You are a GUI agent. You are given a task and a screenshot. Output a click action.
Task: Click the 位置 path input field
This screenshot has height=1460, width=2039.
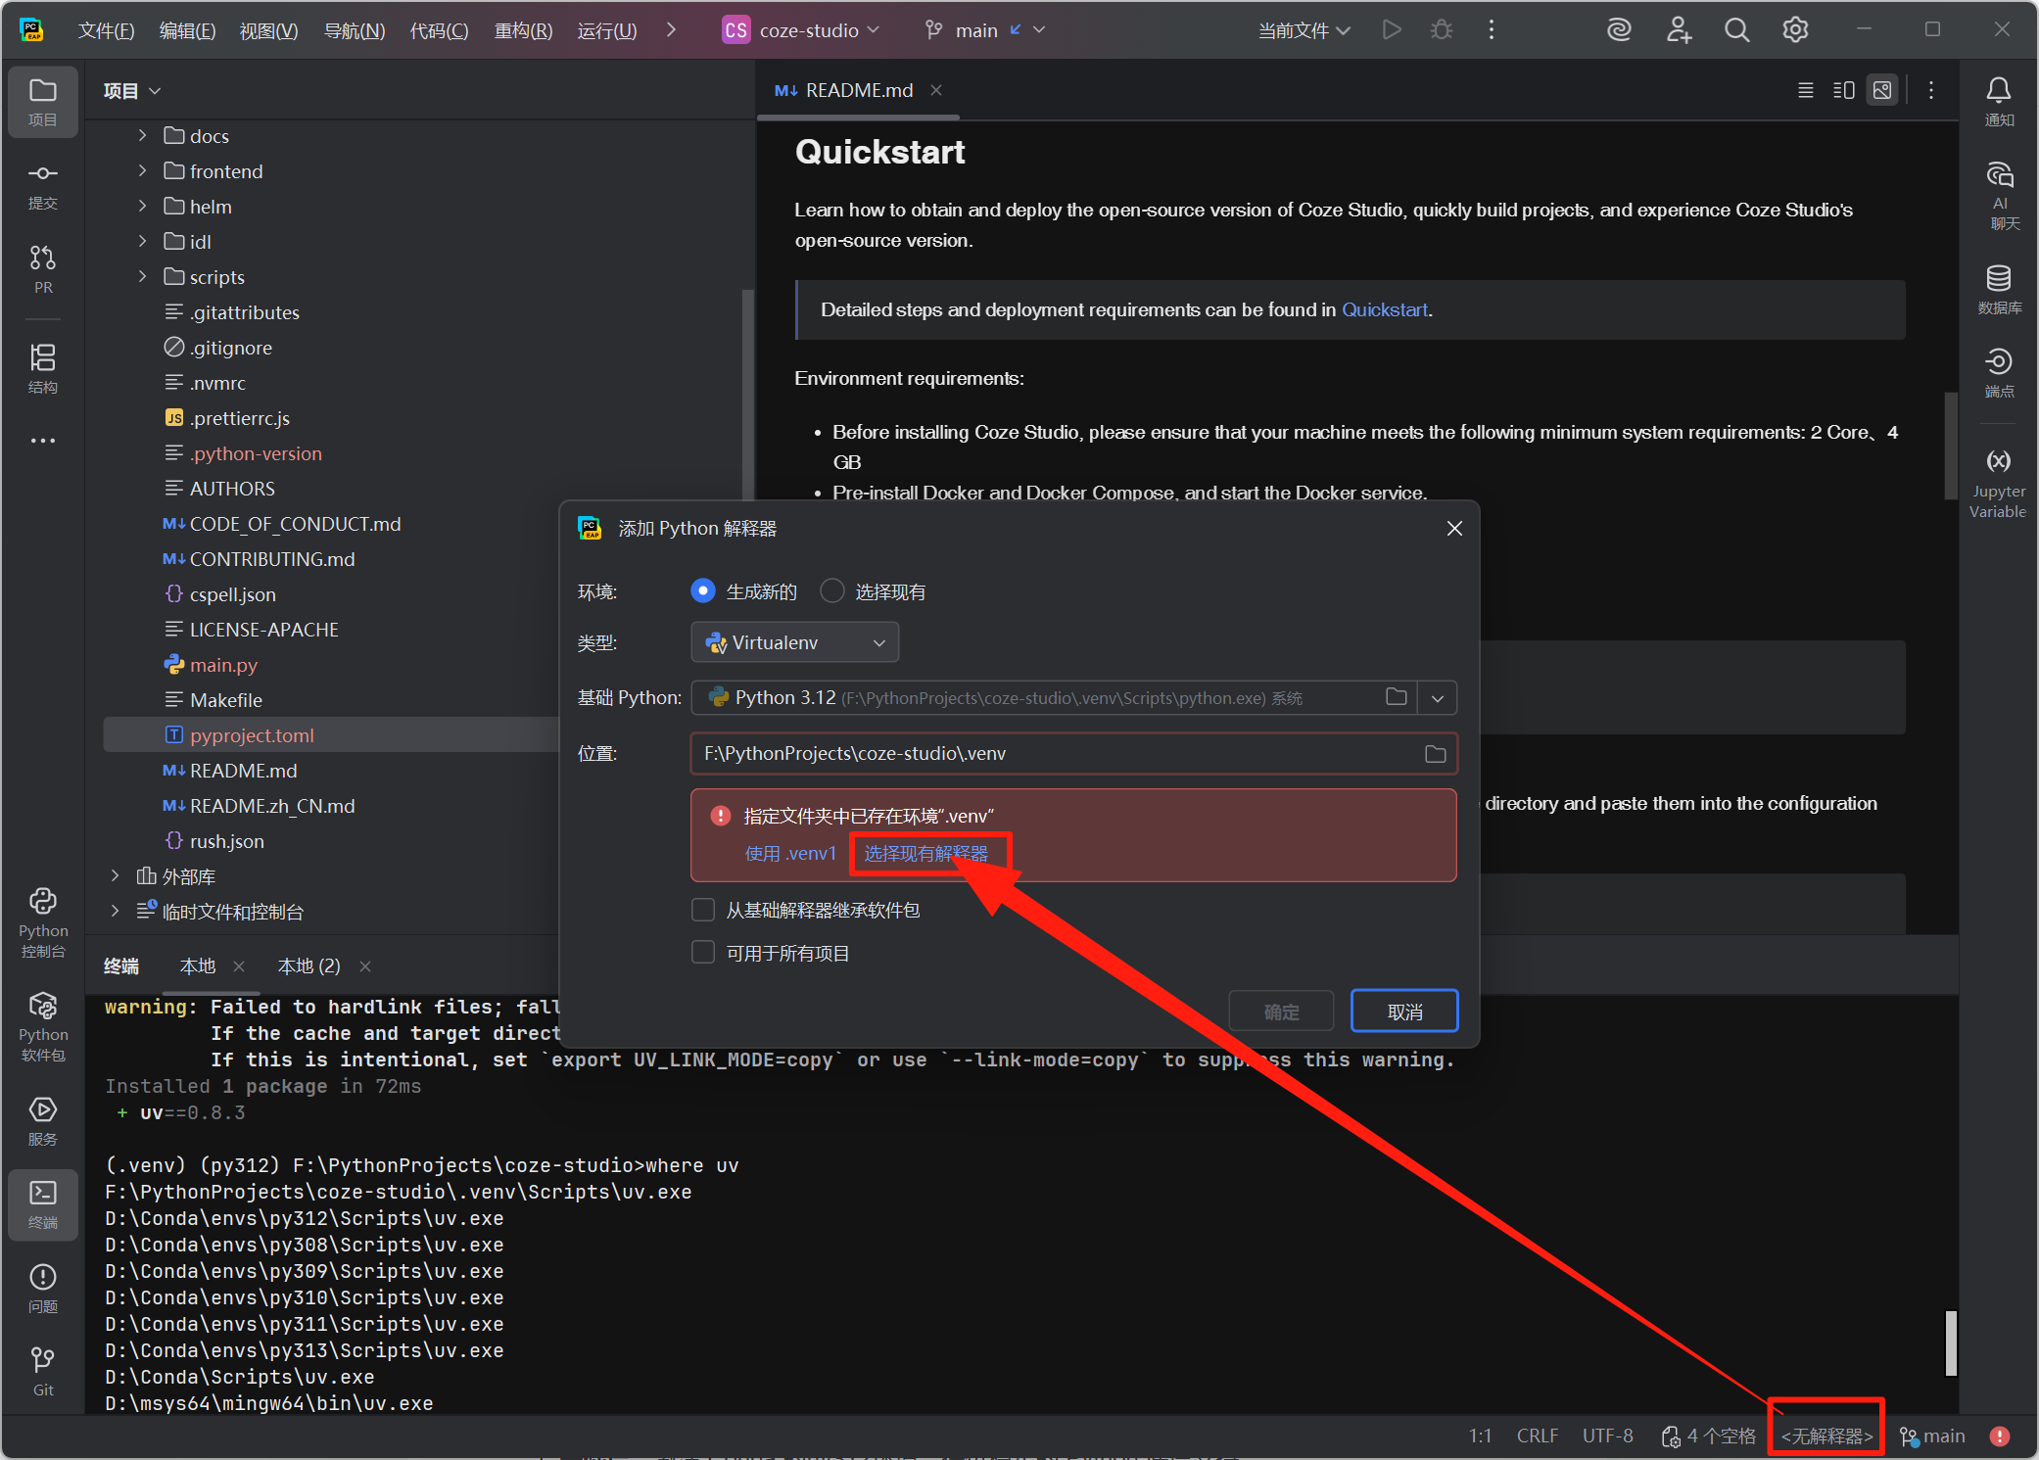click(x=1073, y=753)
